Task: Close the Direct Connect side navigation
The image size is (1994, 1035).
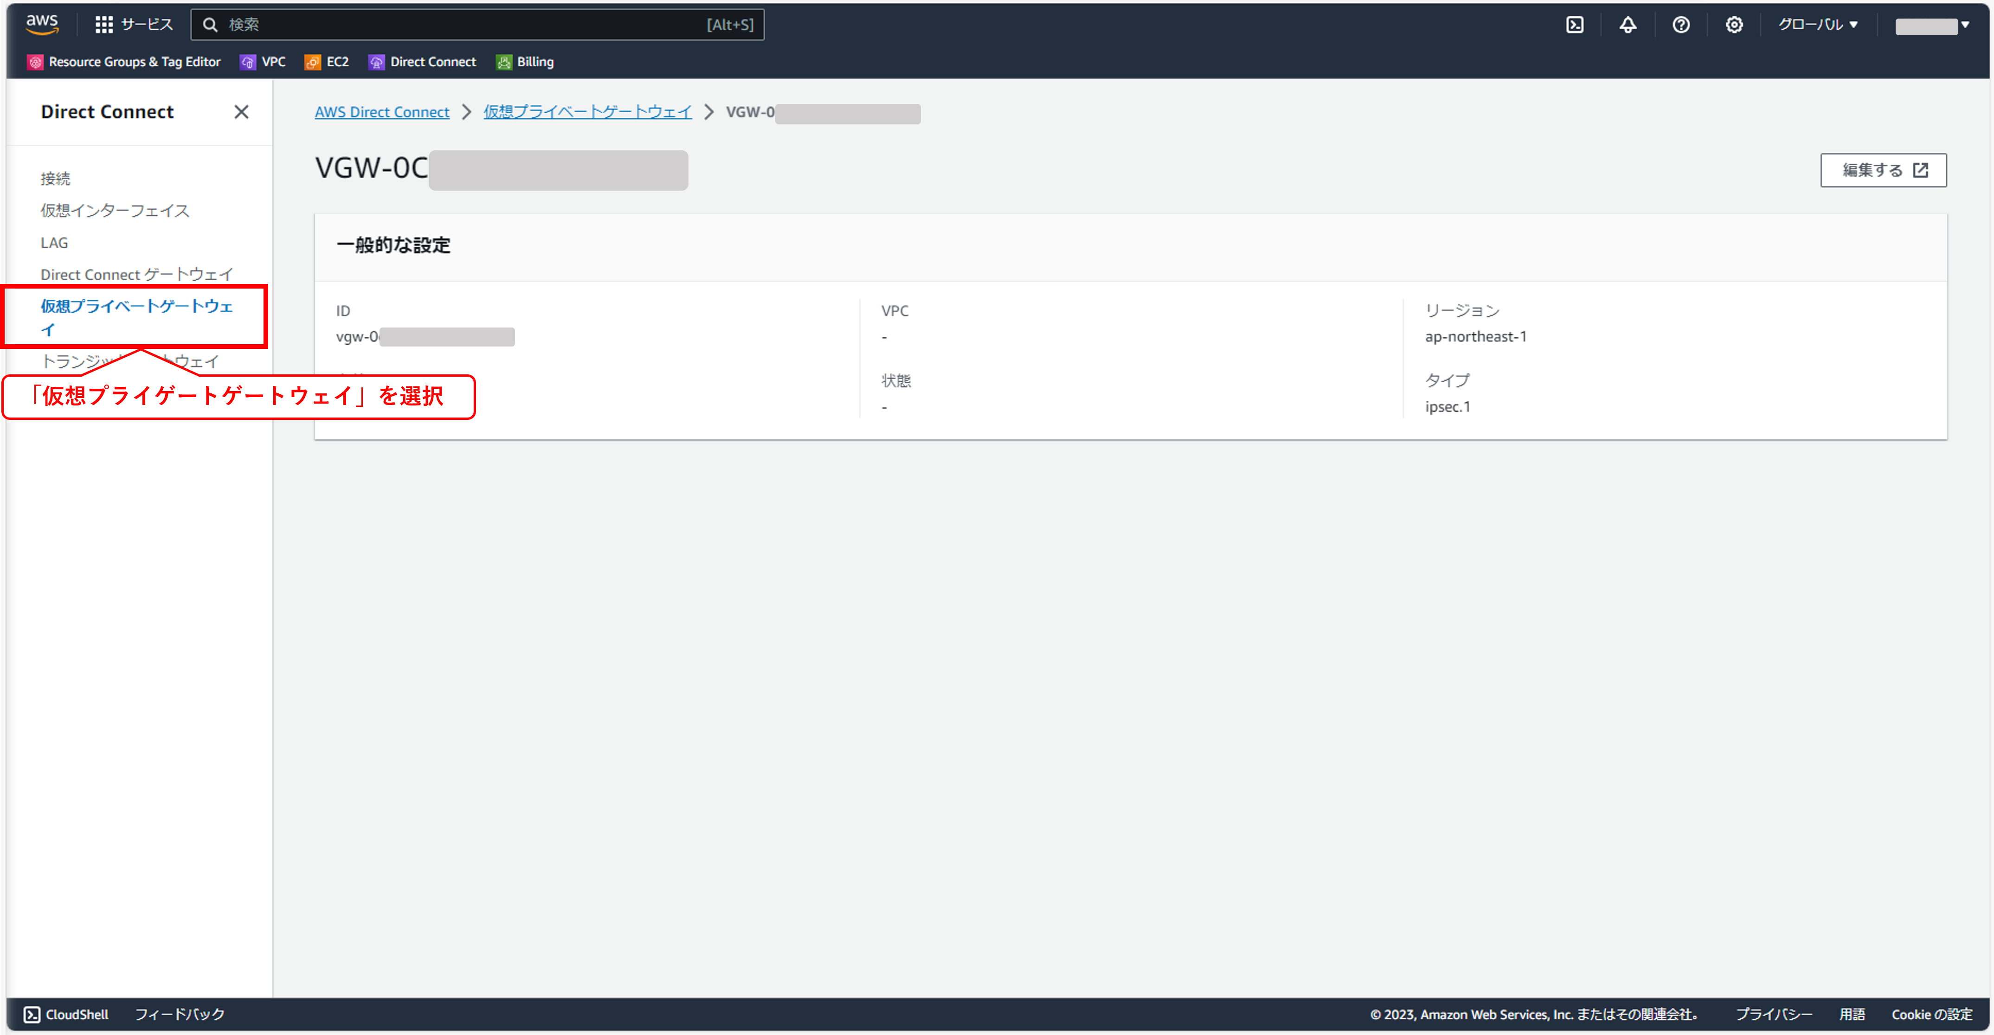Action: pyautogui.click(x=242, y=112)
